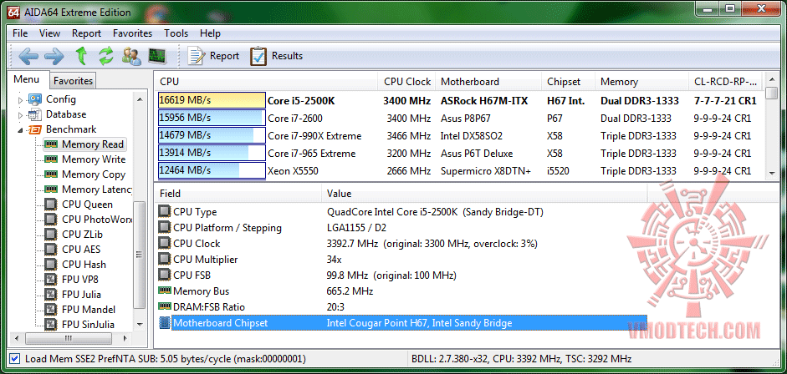Select FPU Julia benchmark
Image resolution: width=787 pixels, height=374 pixels.
coord(81,295)
